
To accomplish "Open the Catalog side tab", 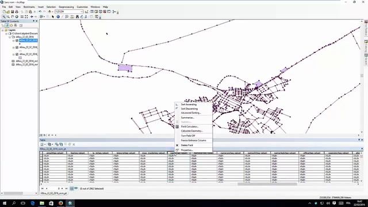I will point(366,46).
